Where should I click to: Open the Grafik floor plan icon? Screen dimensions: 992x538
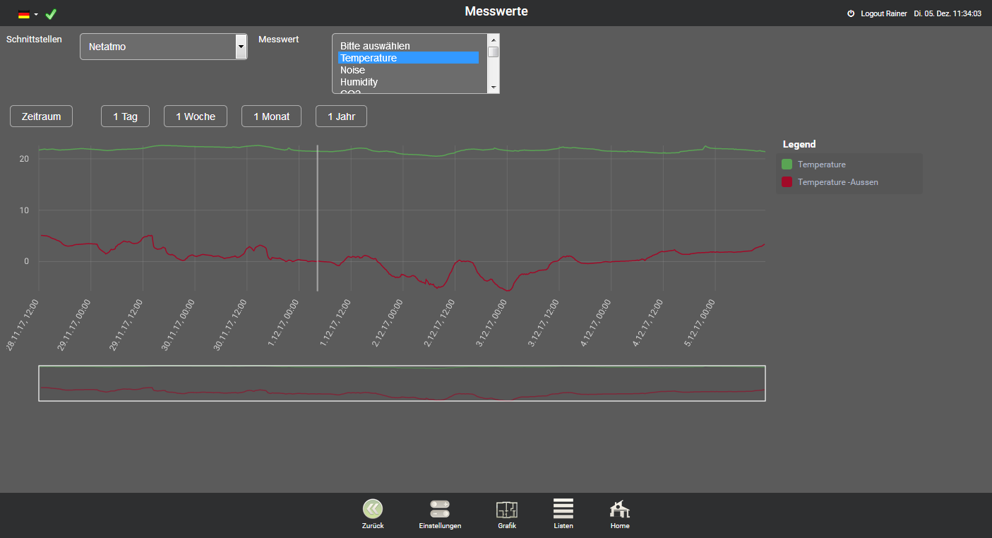(x=507, y=509)
